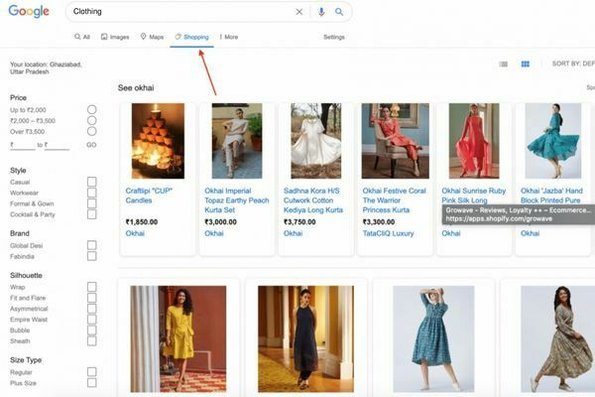Check the Workwear style checkbox
This screenshot has width=595, height=397.
[x=92, y=193]
